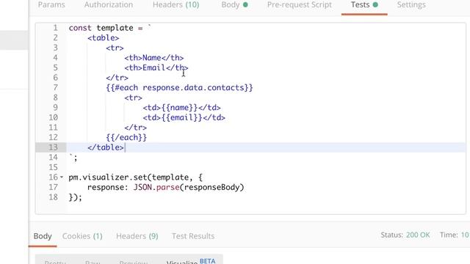This screenshot has height=264, width=470.
Task: Click the '<td>{{email}}</td>' code line
Action: pos(184,117)
